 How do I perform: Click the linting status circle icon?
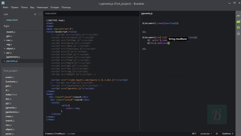click(x=217, y=134)
